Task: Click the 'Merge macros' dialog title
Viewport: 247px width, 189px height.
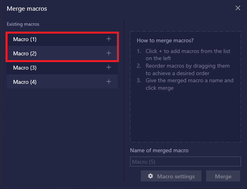Action: (x=27, y=9)
